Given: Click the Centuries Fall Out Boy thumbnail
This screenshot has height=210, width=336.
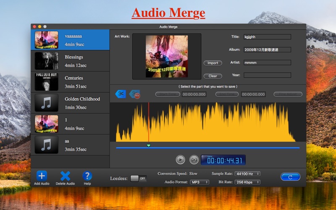Looking at the screenshot, I should pos(47,82).
